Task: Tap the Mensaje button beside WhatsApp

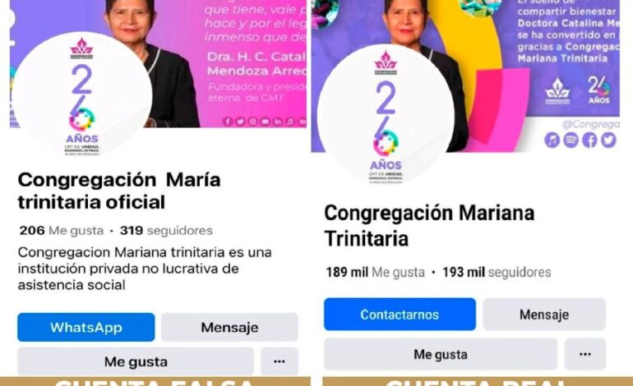Action: click(x=229, y=327)
